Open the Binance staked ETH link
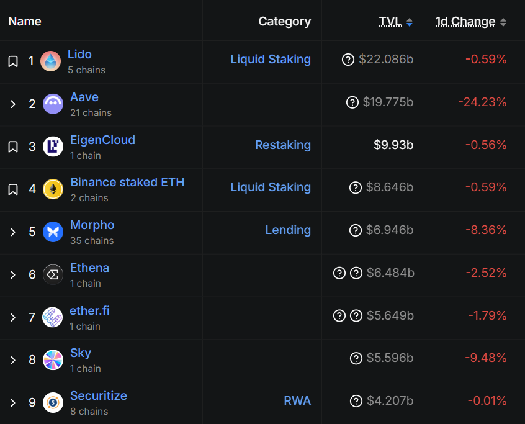This screenshot has height=424, width=525. (128, 182)
